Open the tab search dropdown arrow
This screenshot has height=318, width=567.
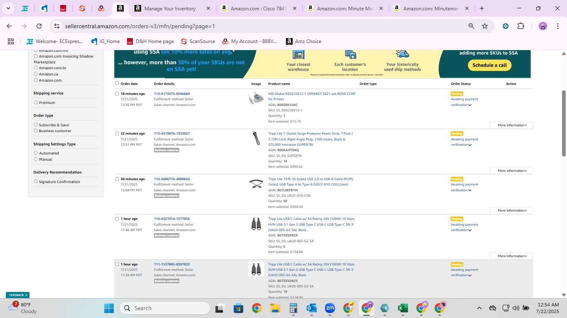pyautogui.click(x=8, y=8)
